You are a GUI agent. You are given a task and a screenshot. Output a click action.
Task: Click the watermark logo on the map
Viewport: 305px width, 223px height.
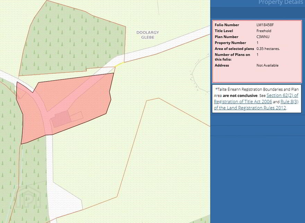[28, 196]
